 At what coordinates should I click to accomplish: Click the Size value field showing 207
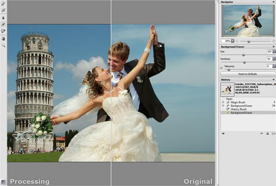[270, 51]
